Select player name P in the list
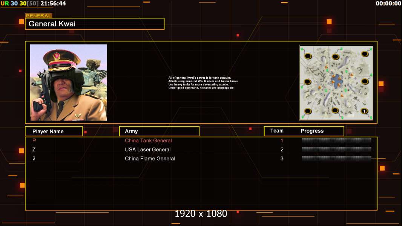Image resolution: width=402 pixels, height=226 pixels. click(x=34, y=140)
